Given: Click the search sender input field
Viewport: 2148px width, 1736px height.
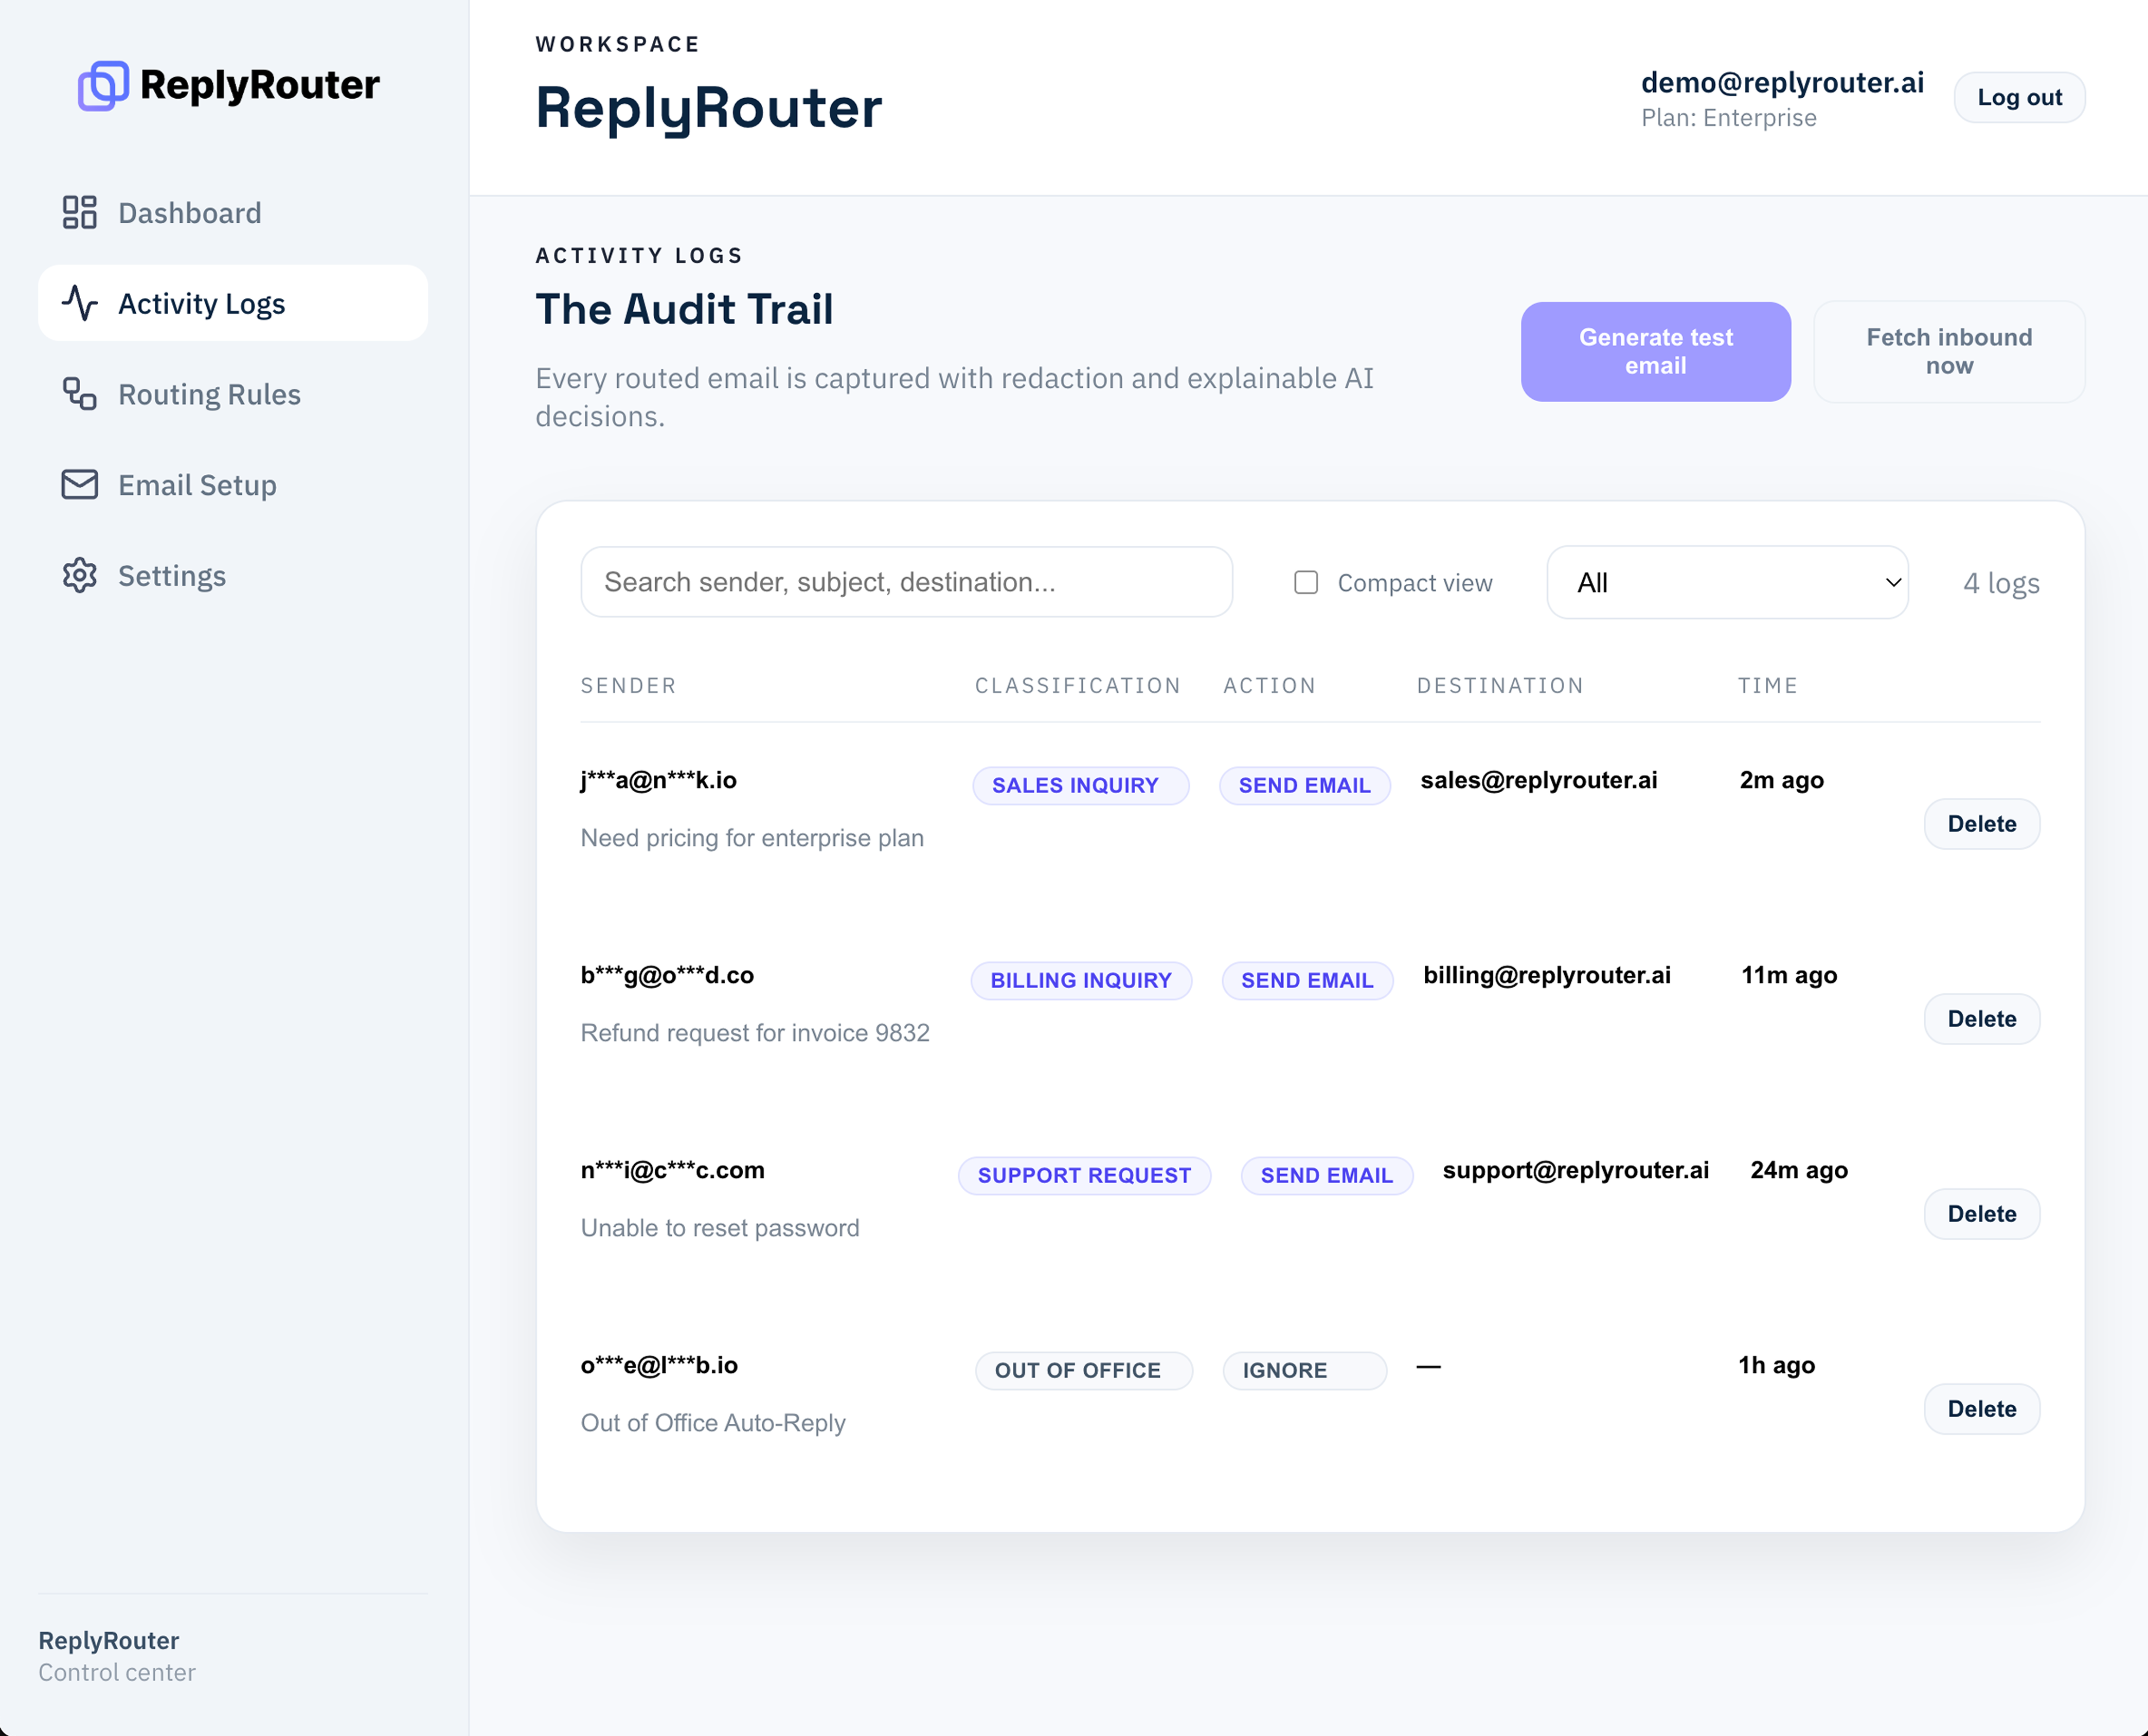Looking at the screenshot, I should pyautogui.click(x=906, y=581).
